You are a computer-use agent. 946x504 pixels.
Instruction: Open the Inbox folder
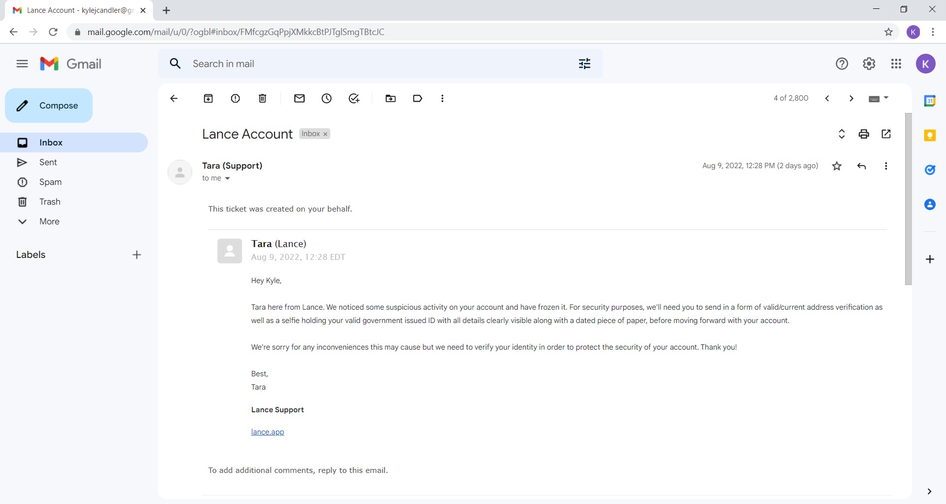pos(74,143)
